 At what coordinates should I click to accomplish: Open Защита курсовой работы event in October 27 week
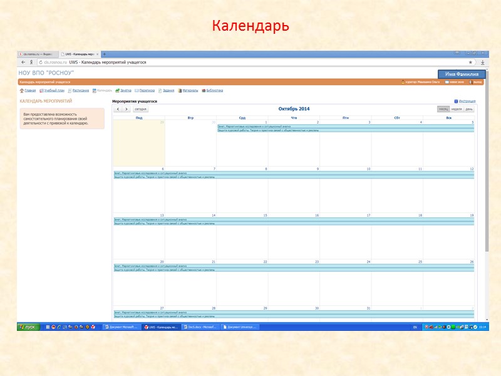coord(294,316)
